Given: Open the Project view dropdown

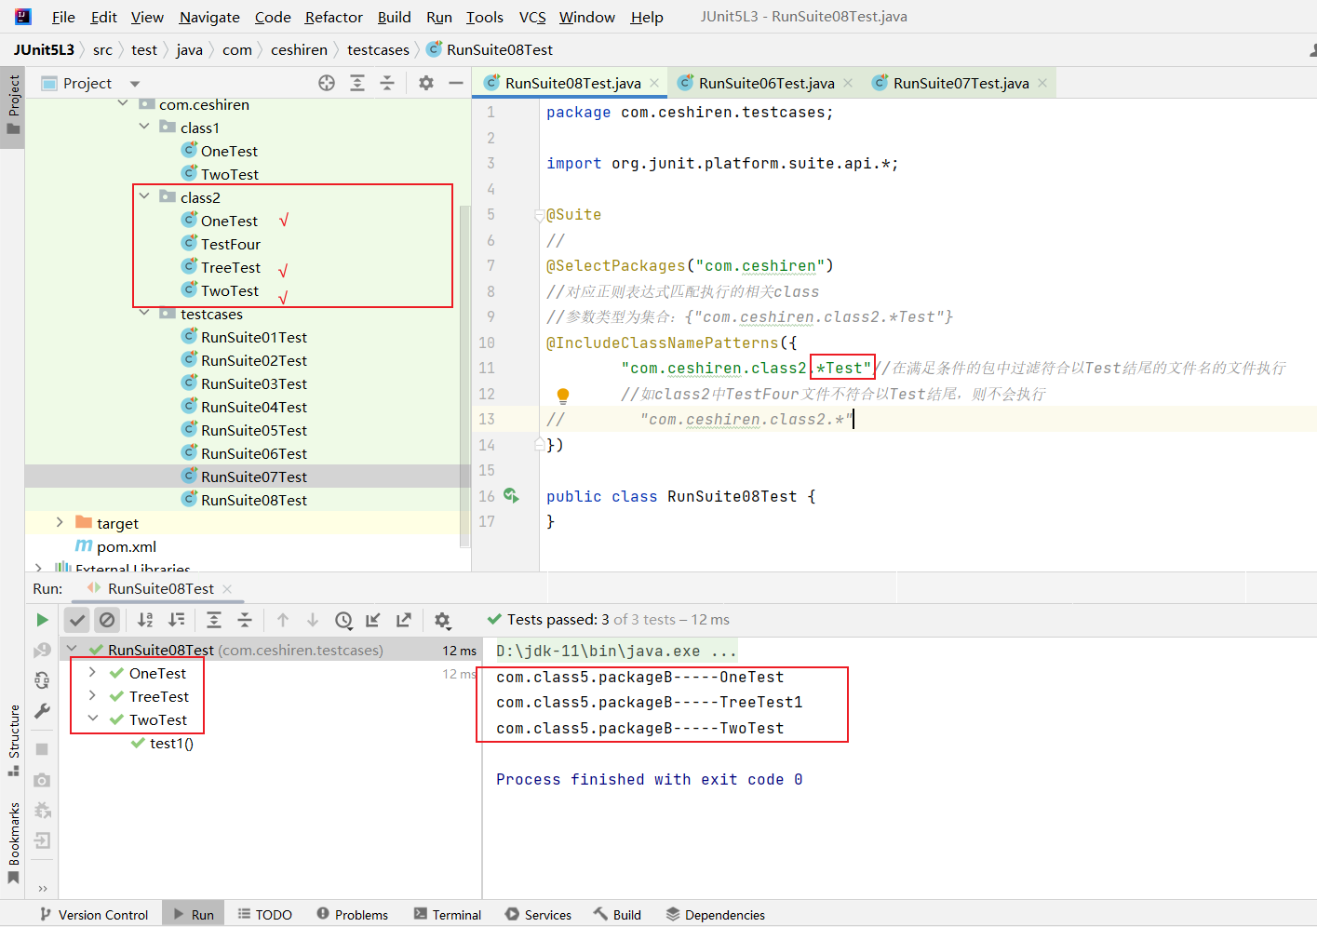Looking at the screenshot, I should [x=135, y=84].
